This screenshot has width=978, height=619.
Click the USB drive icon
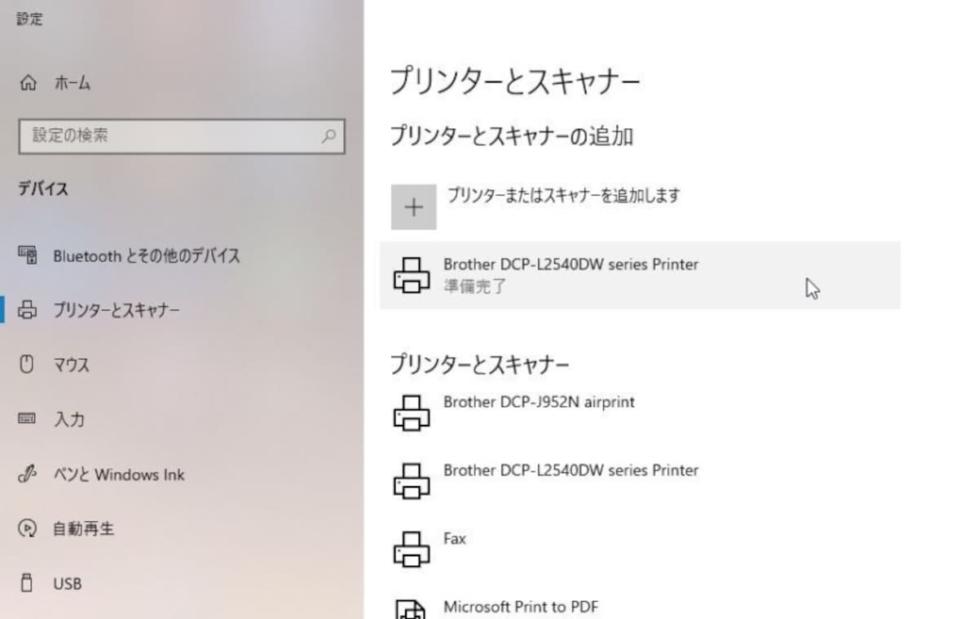click(27, 583)
